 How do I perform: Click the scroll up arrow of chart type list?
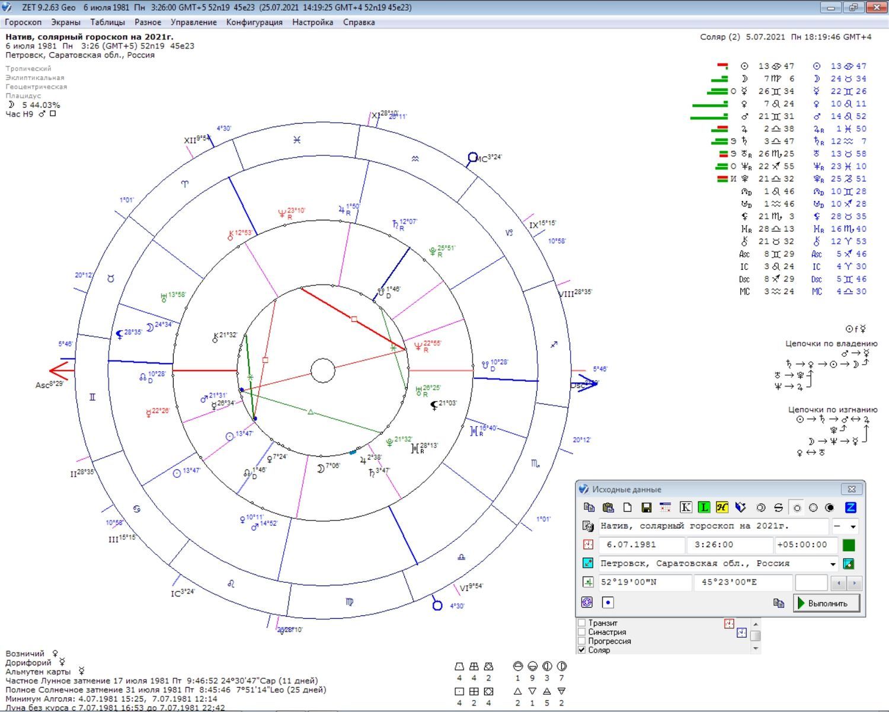coord(755,624)
